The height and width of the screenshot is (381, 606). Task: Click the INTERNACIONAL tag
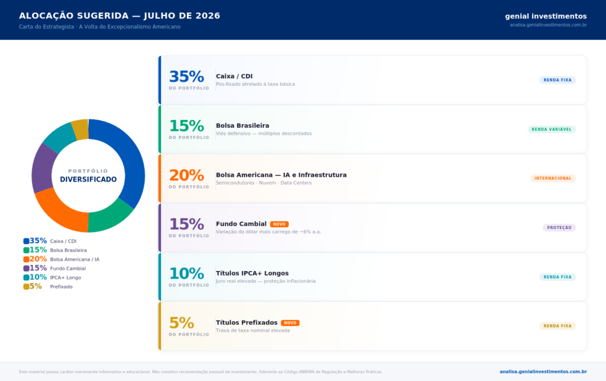[x=553, y=178]
